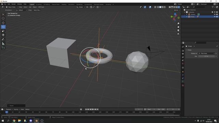Switch perspective/orthographic grid icon
Screen dimensions: 219x123
coord(178,34)
